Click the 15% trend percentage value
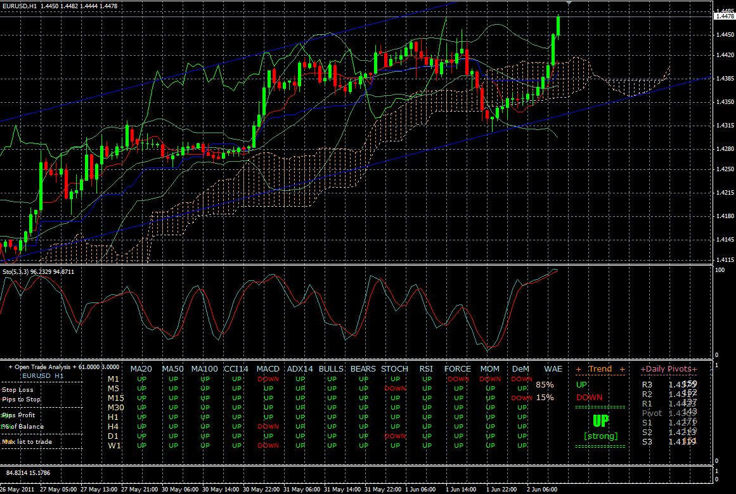Screen dimensions: 736x494 pos(545,397)
